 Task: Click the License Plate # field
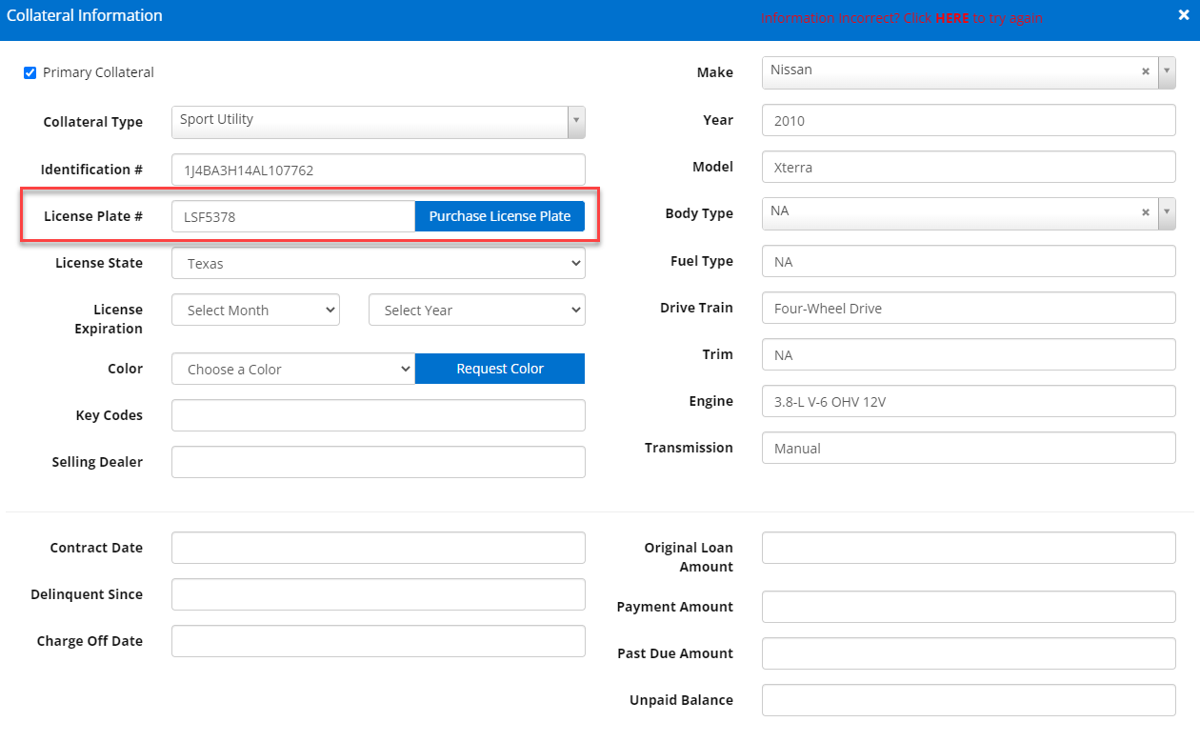293,216
